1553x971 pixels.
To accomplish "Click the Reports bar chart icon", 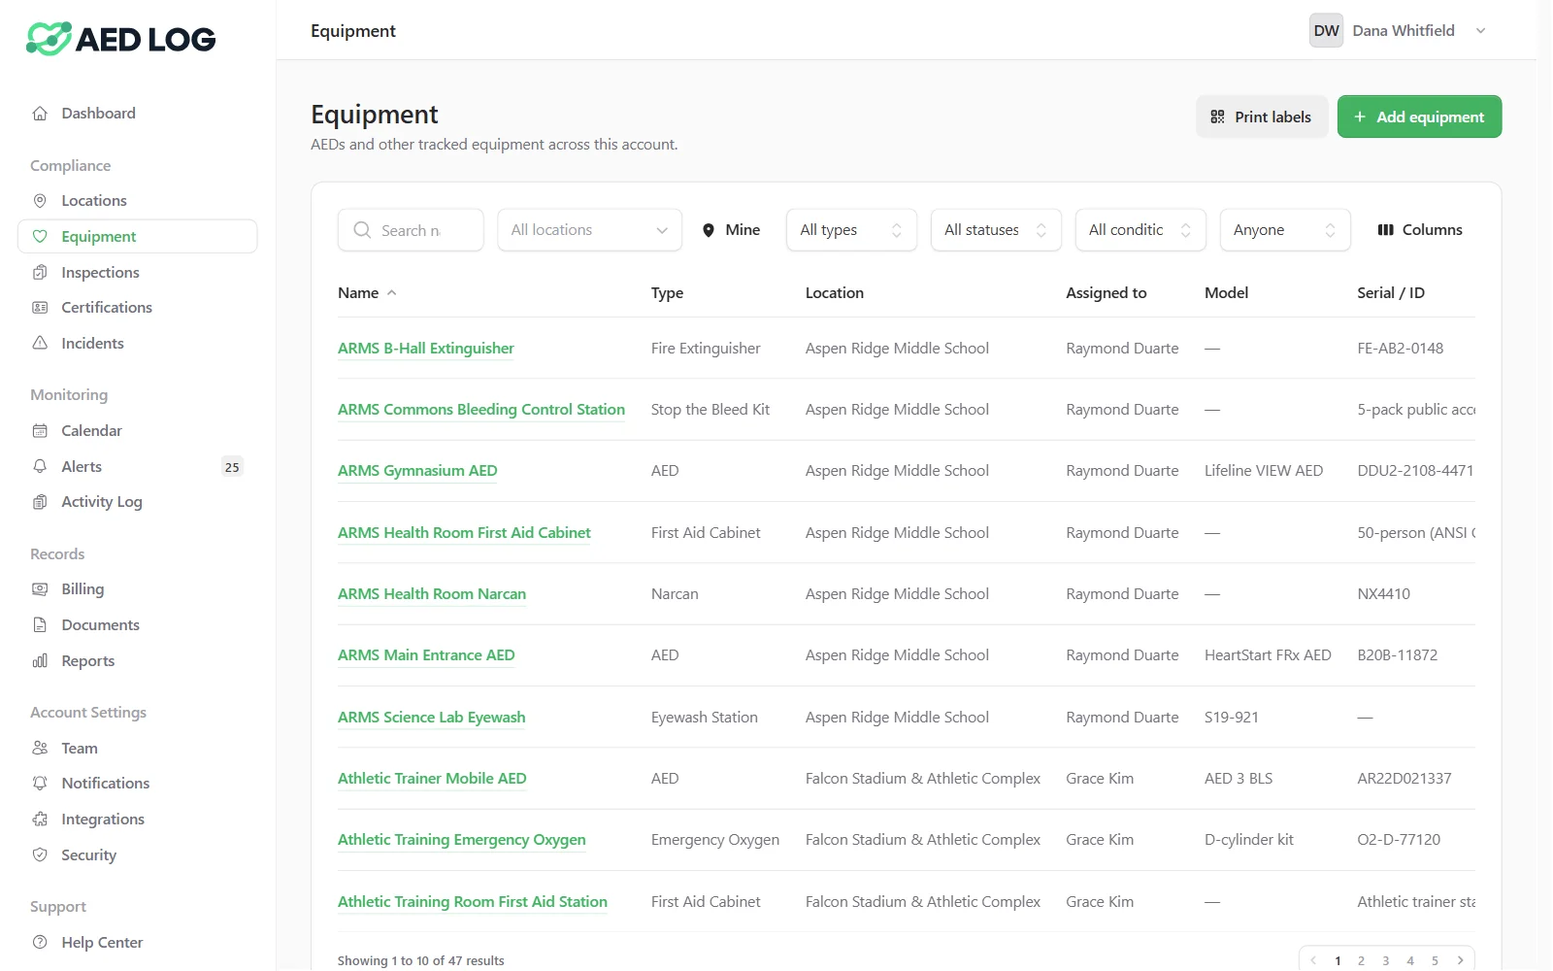I will 40,661.
